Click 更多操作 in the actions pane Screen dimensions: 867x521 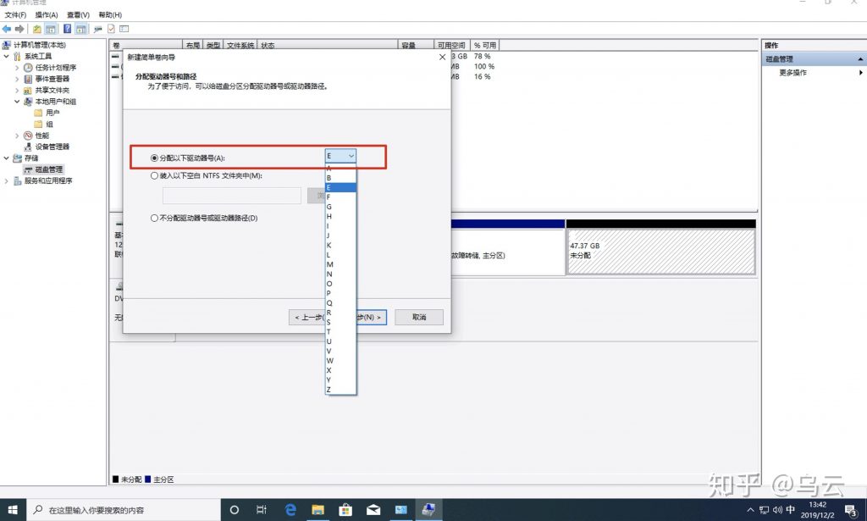[792, 73]
